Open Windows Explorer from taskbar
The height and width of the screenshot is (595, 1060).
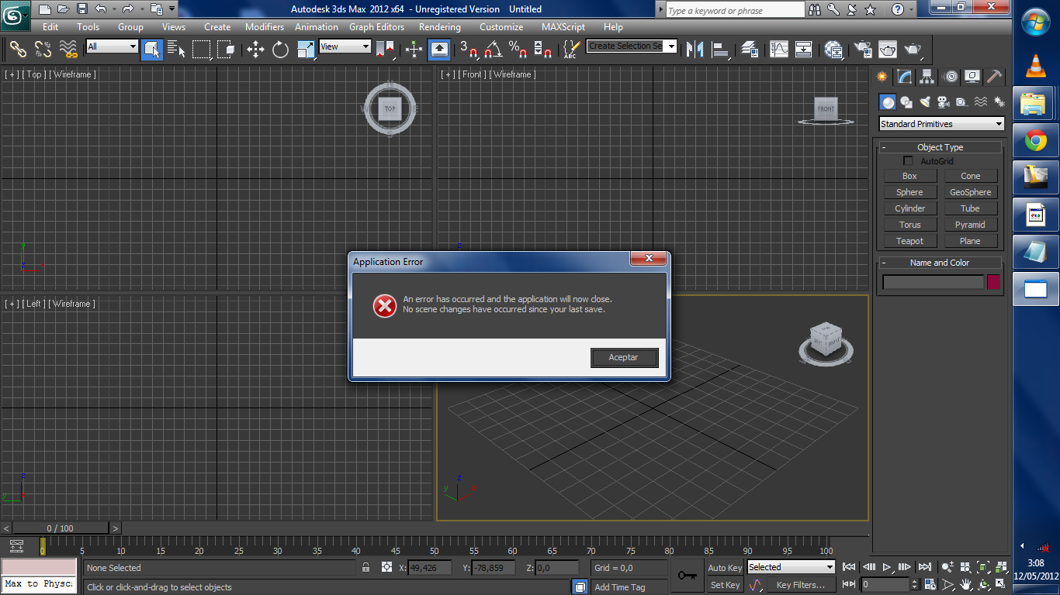coord(1035,103)
